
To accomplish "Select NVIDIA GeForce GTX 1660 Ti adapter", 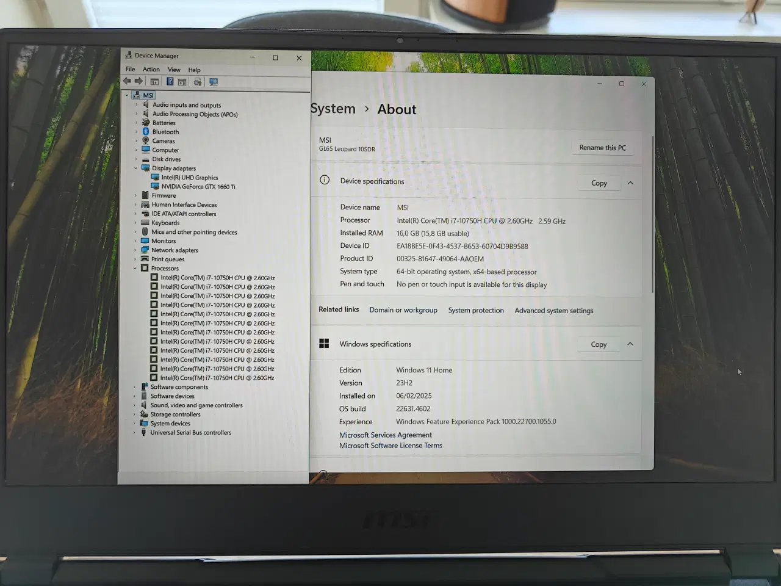I will (198, 187).
